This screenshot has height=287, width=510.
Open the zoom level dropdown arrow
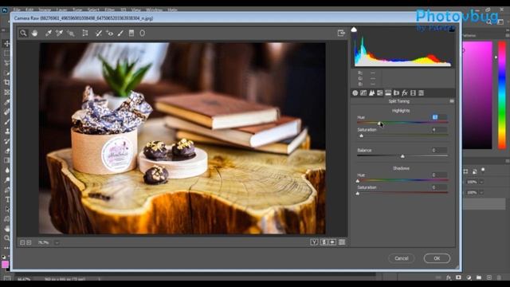point(57,242)
